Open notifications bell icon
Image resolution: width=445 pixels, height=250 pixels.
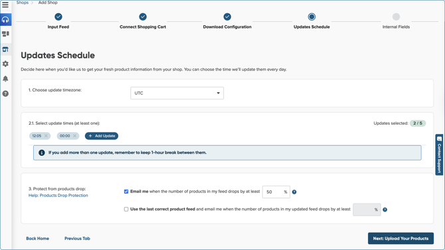(x=5, y=78)
